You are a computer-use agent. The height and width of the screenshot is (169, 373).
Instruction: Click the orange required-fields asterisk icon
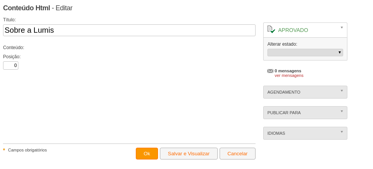click(4, 150)
